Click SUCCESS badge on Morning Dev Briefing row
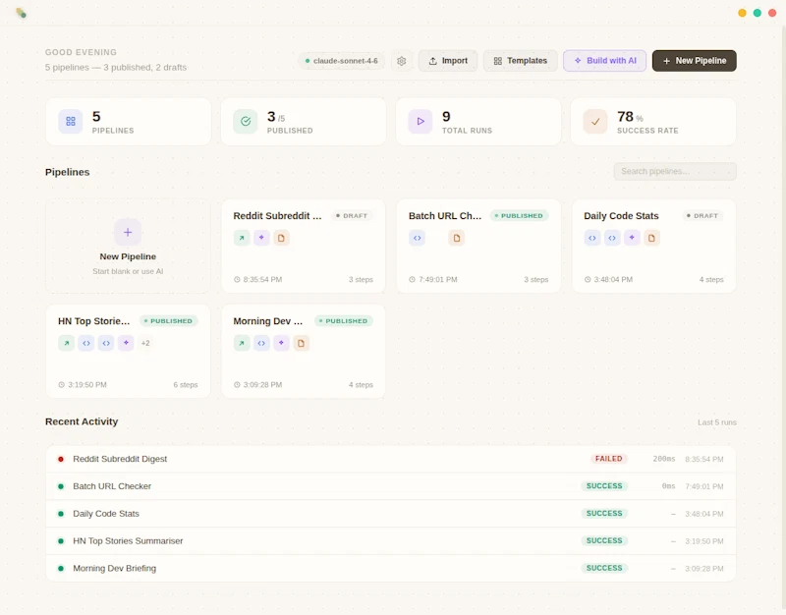786x615 pixels. pyautogui.click(x=604, y=569)
